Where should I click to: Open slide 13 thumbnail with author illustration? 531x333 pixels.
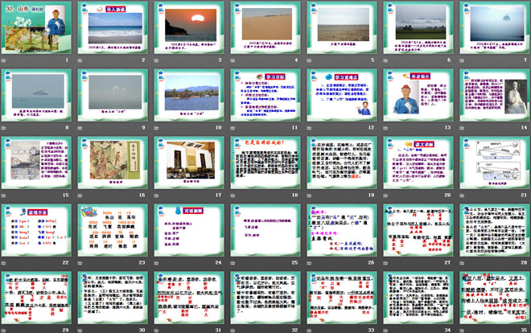pyautogui.click(x=418, y=96)
